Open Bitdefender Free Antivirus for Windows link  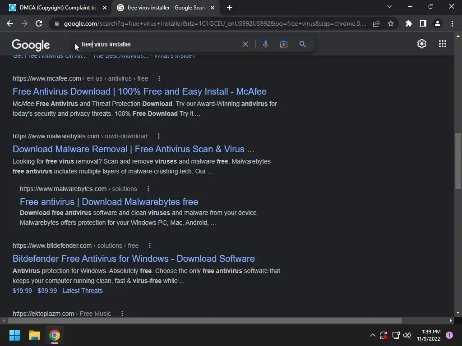pyautogui.click(x=134, y=259)
